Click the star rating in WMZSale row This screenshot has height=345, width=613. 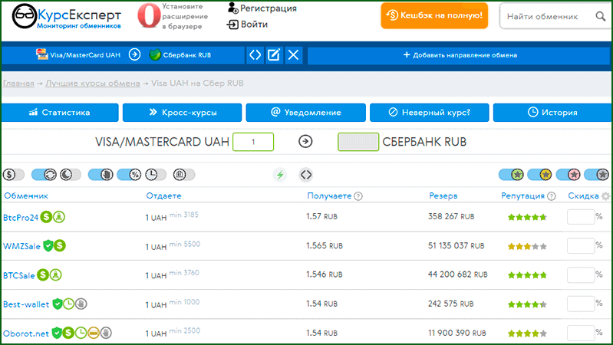(x=527, y=247)
